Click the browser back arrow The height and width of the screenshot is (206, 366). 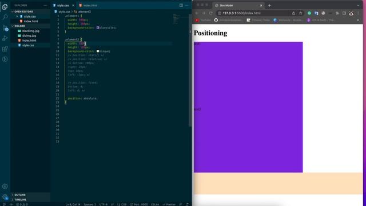197,13
